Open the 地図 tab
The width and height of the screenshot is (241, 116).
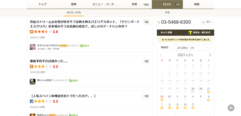coord(199,4)
